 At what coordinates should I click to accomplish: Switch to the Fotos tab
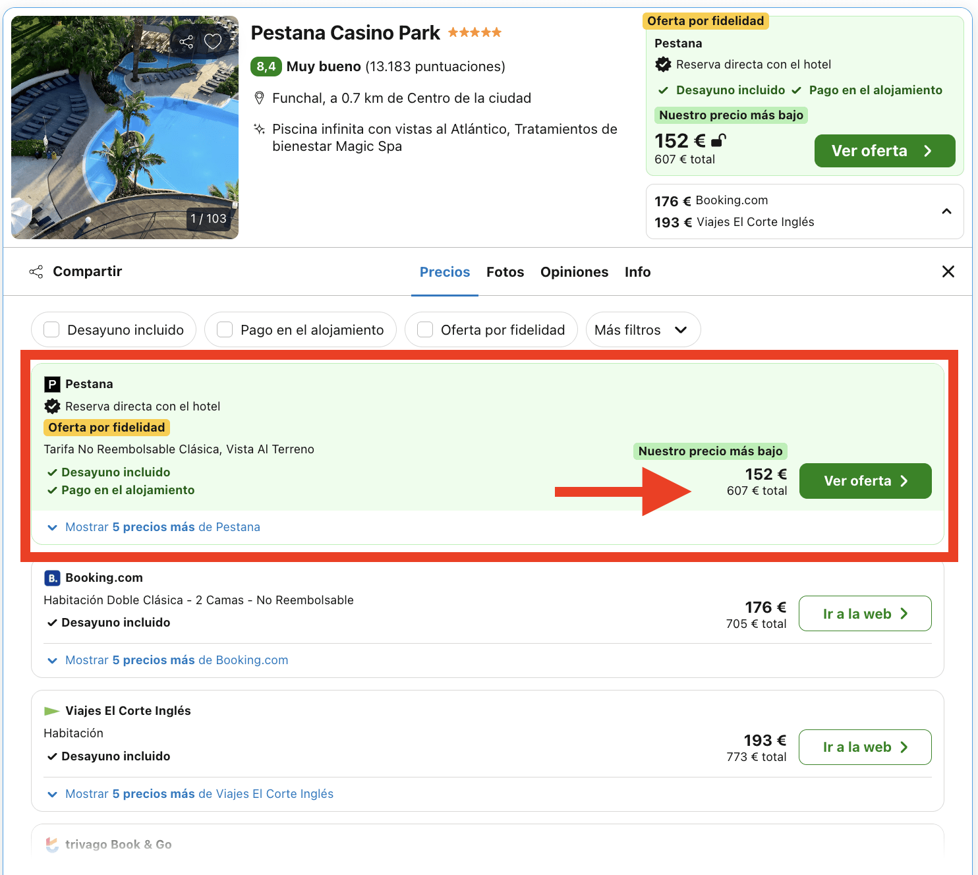(x=505, y=271)
